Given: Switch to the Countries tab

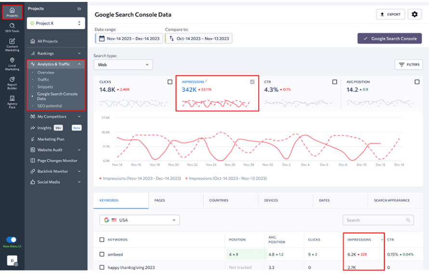Looking at the screenshot, I should coord(231,200).
